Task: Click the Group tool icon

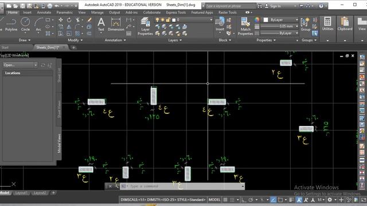Action: tap(305, 24)
